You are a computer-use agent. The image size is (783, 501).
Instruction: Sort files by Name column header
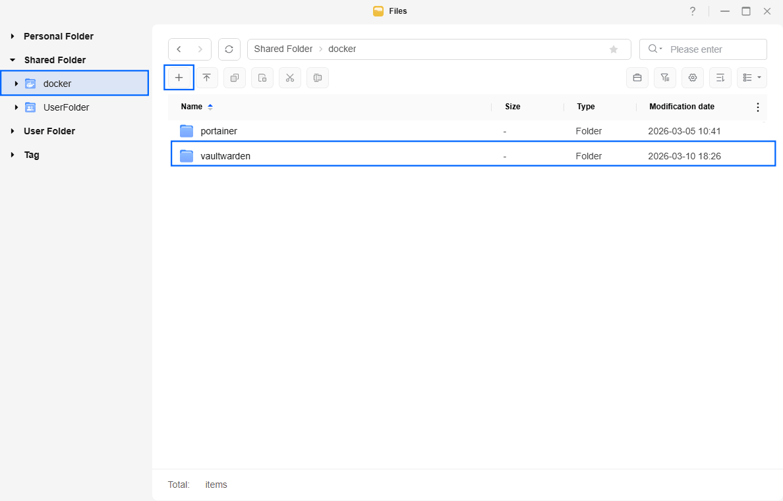tap(192, 107)
